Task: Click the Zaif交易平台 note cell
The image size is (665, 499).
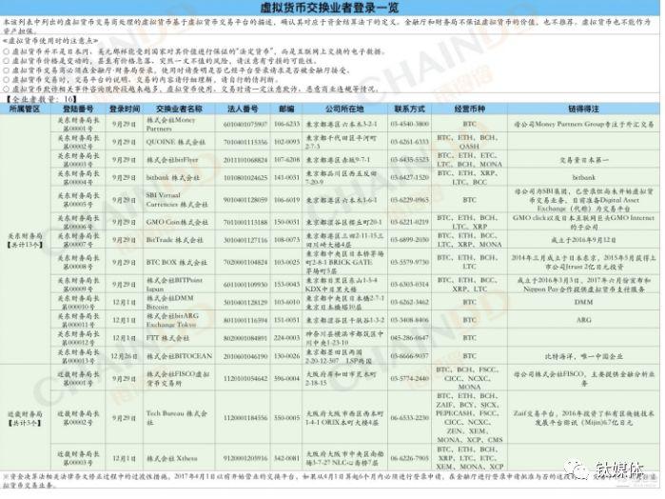Action: pyautogui.click(x=583, y=418)
